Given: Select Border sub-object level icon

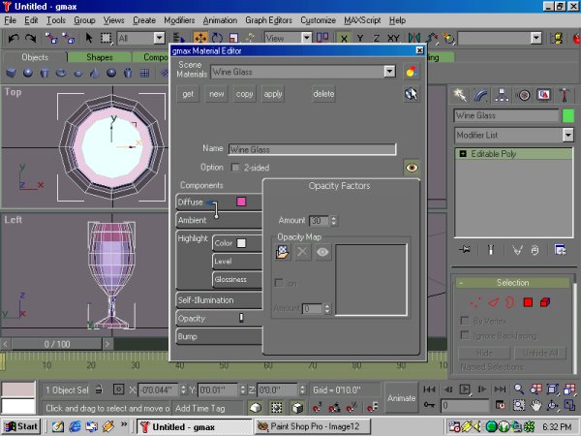Looking at the screenshot, I should coord(510,302).
